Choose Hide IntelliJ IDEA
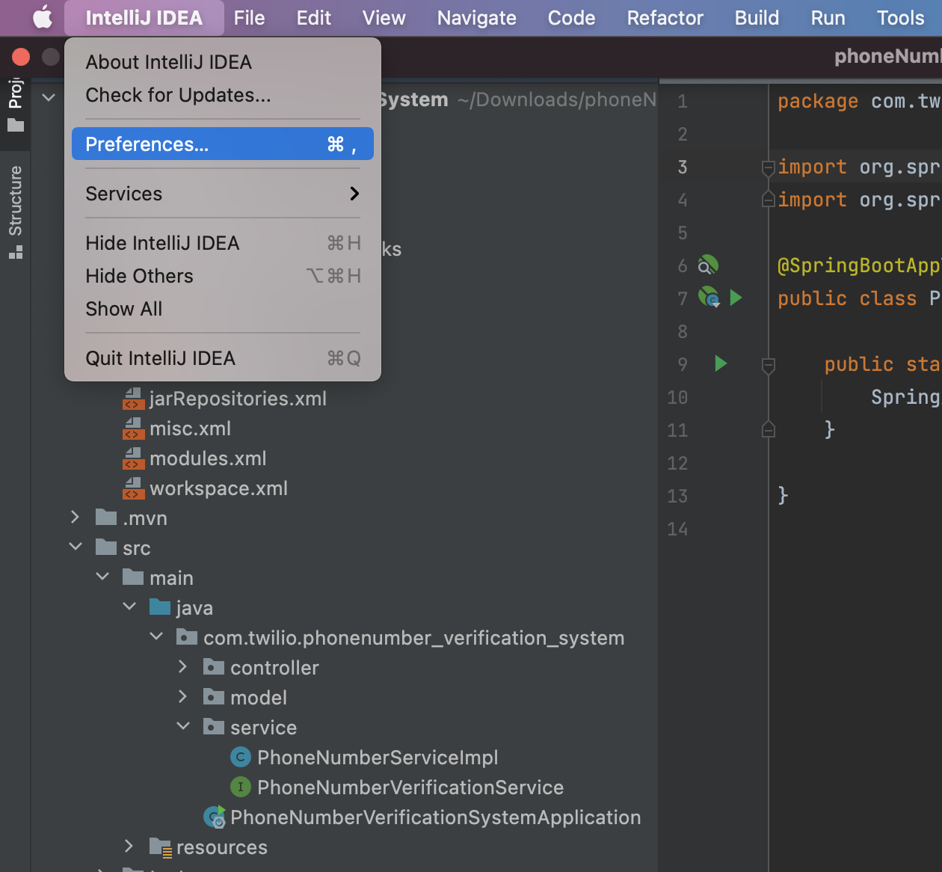The width and height of the screenshot is (942, 872). click(x=223, y=243)
